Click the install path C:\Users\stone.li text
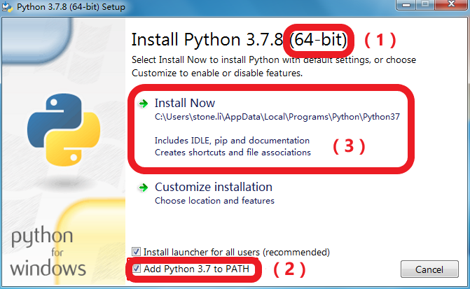The height and width of the screenshot is (289, 470). (277, 117)
